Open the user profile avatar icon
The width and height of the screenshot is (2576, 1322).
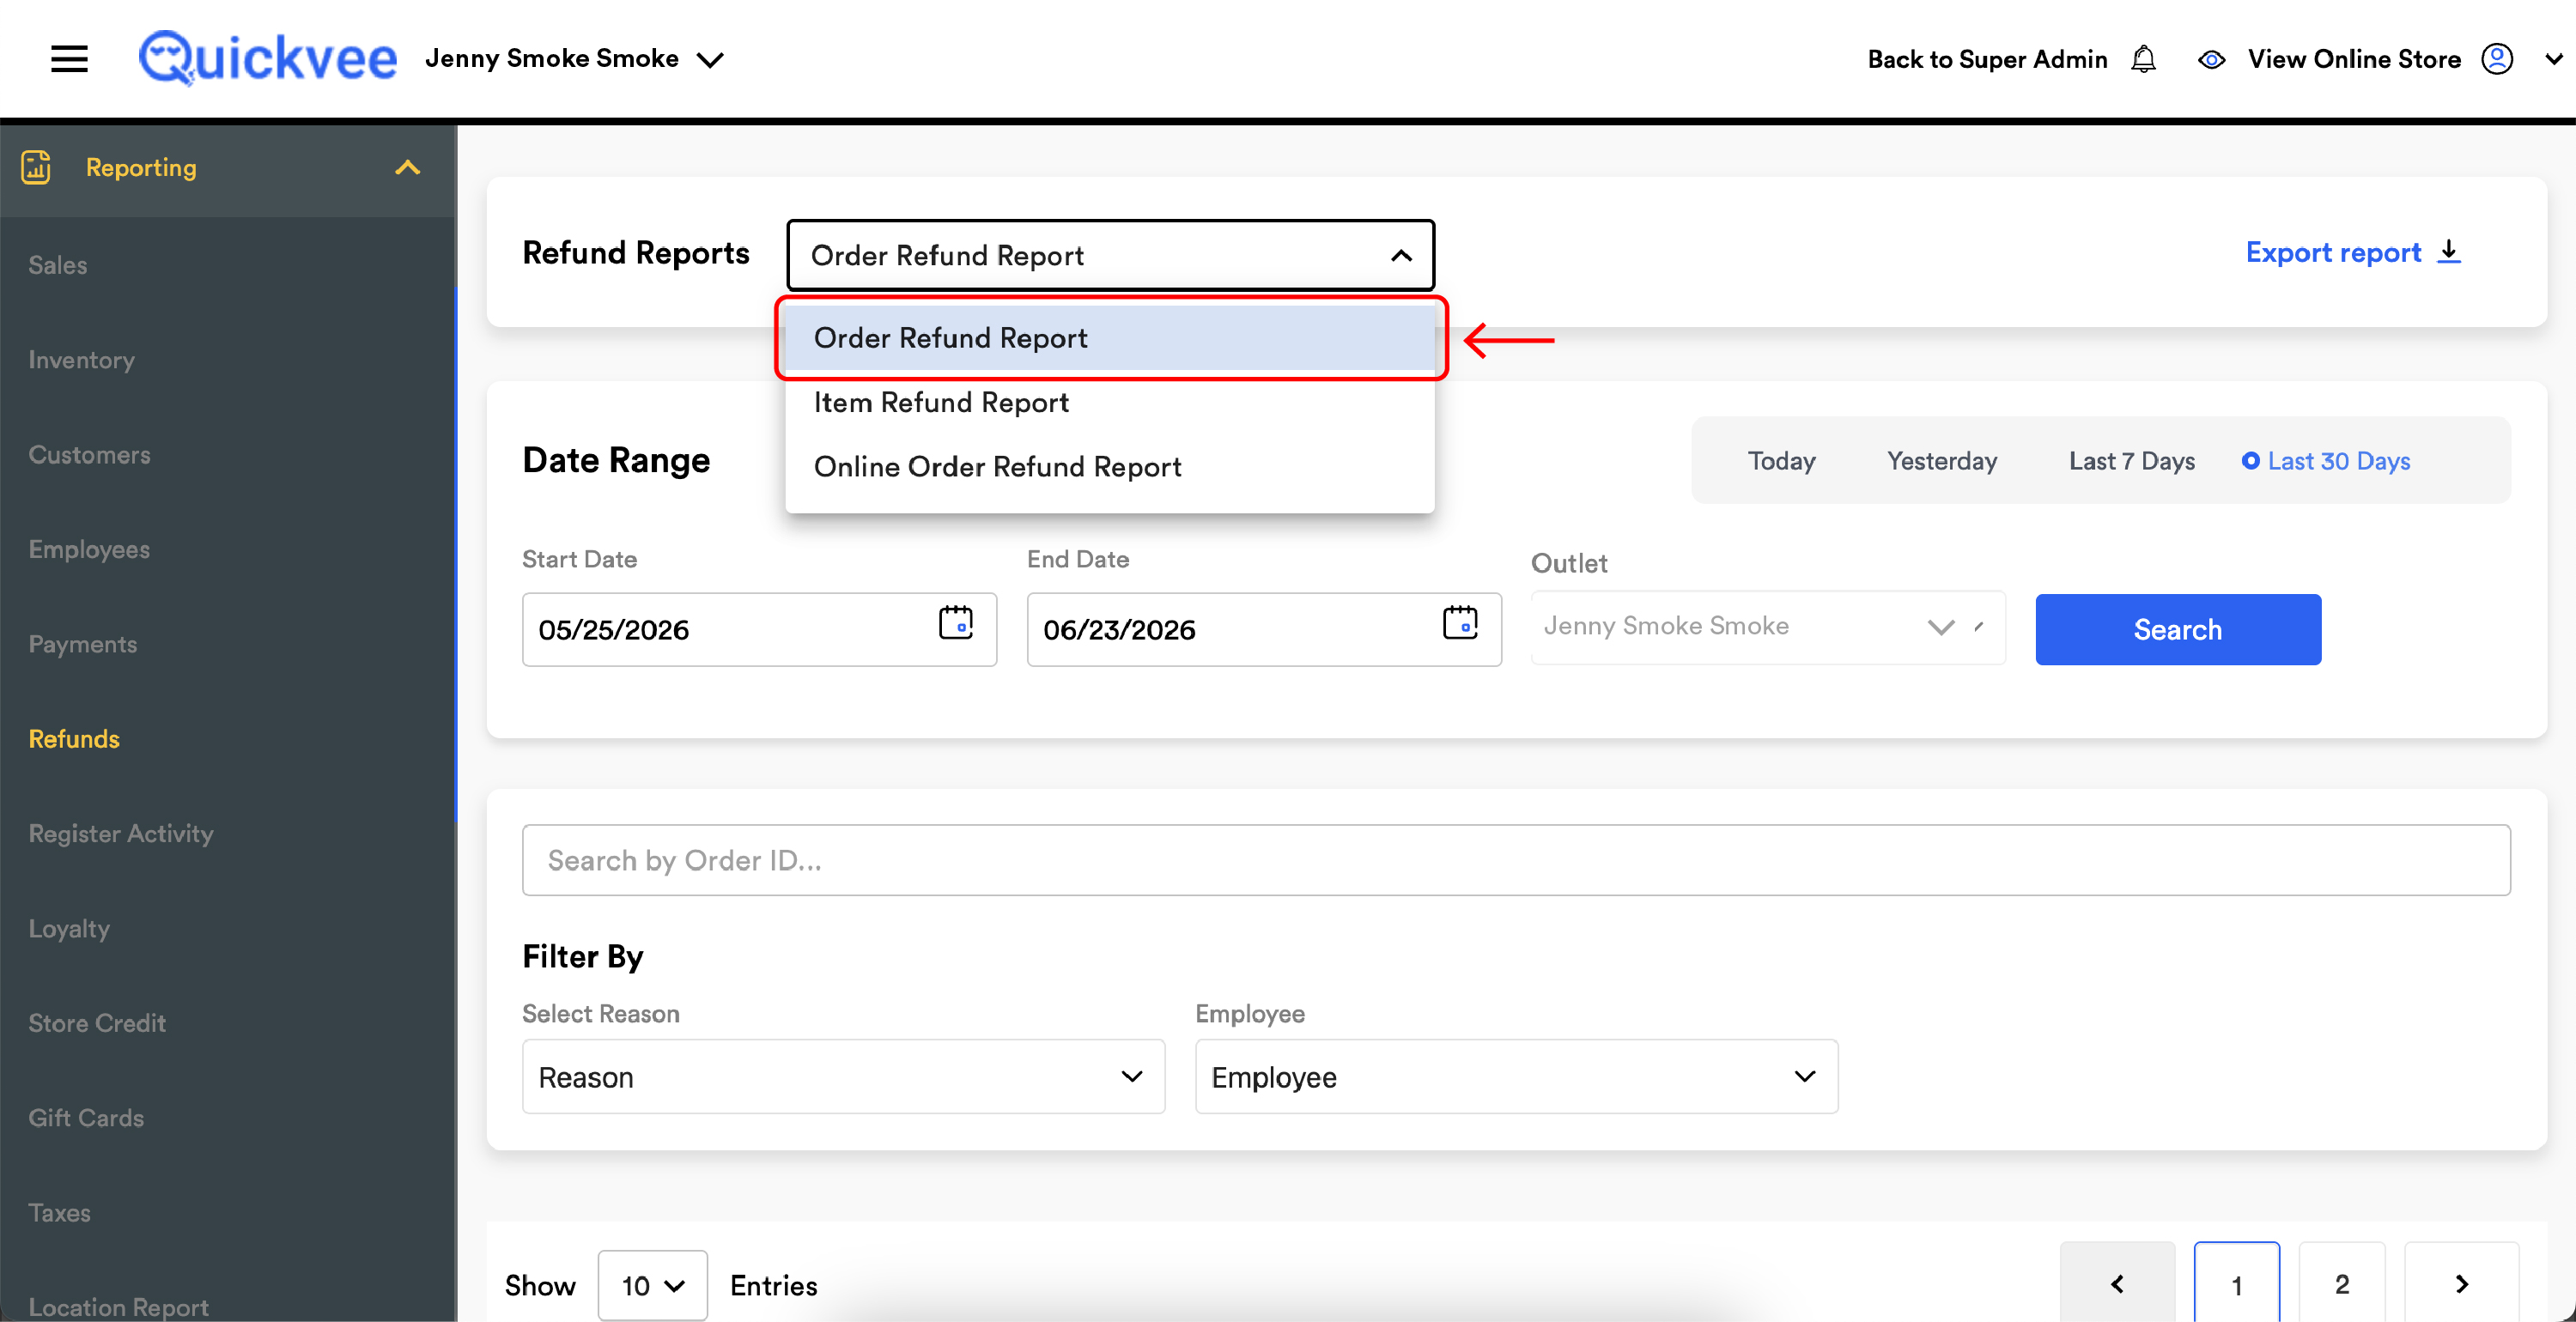point(2497,59)
